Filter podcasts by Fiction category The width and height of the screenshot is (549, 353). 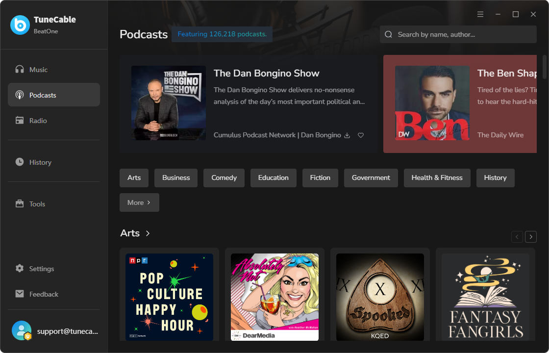(x=320, y=178)
